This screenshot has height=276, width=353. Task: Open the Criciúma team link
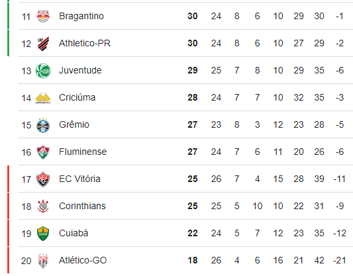(x=77, y=97)
